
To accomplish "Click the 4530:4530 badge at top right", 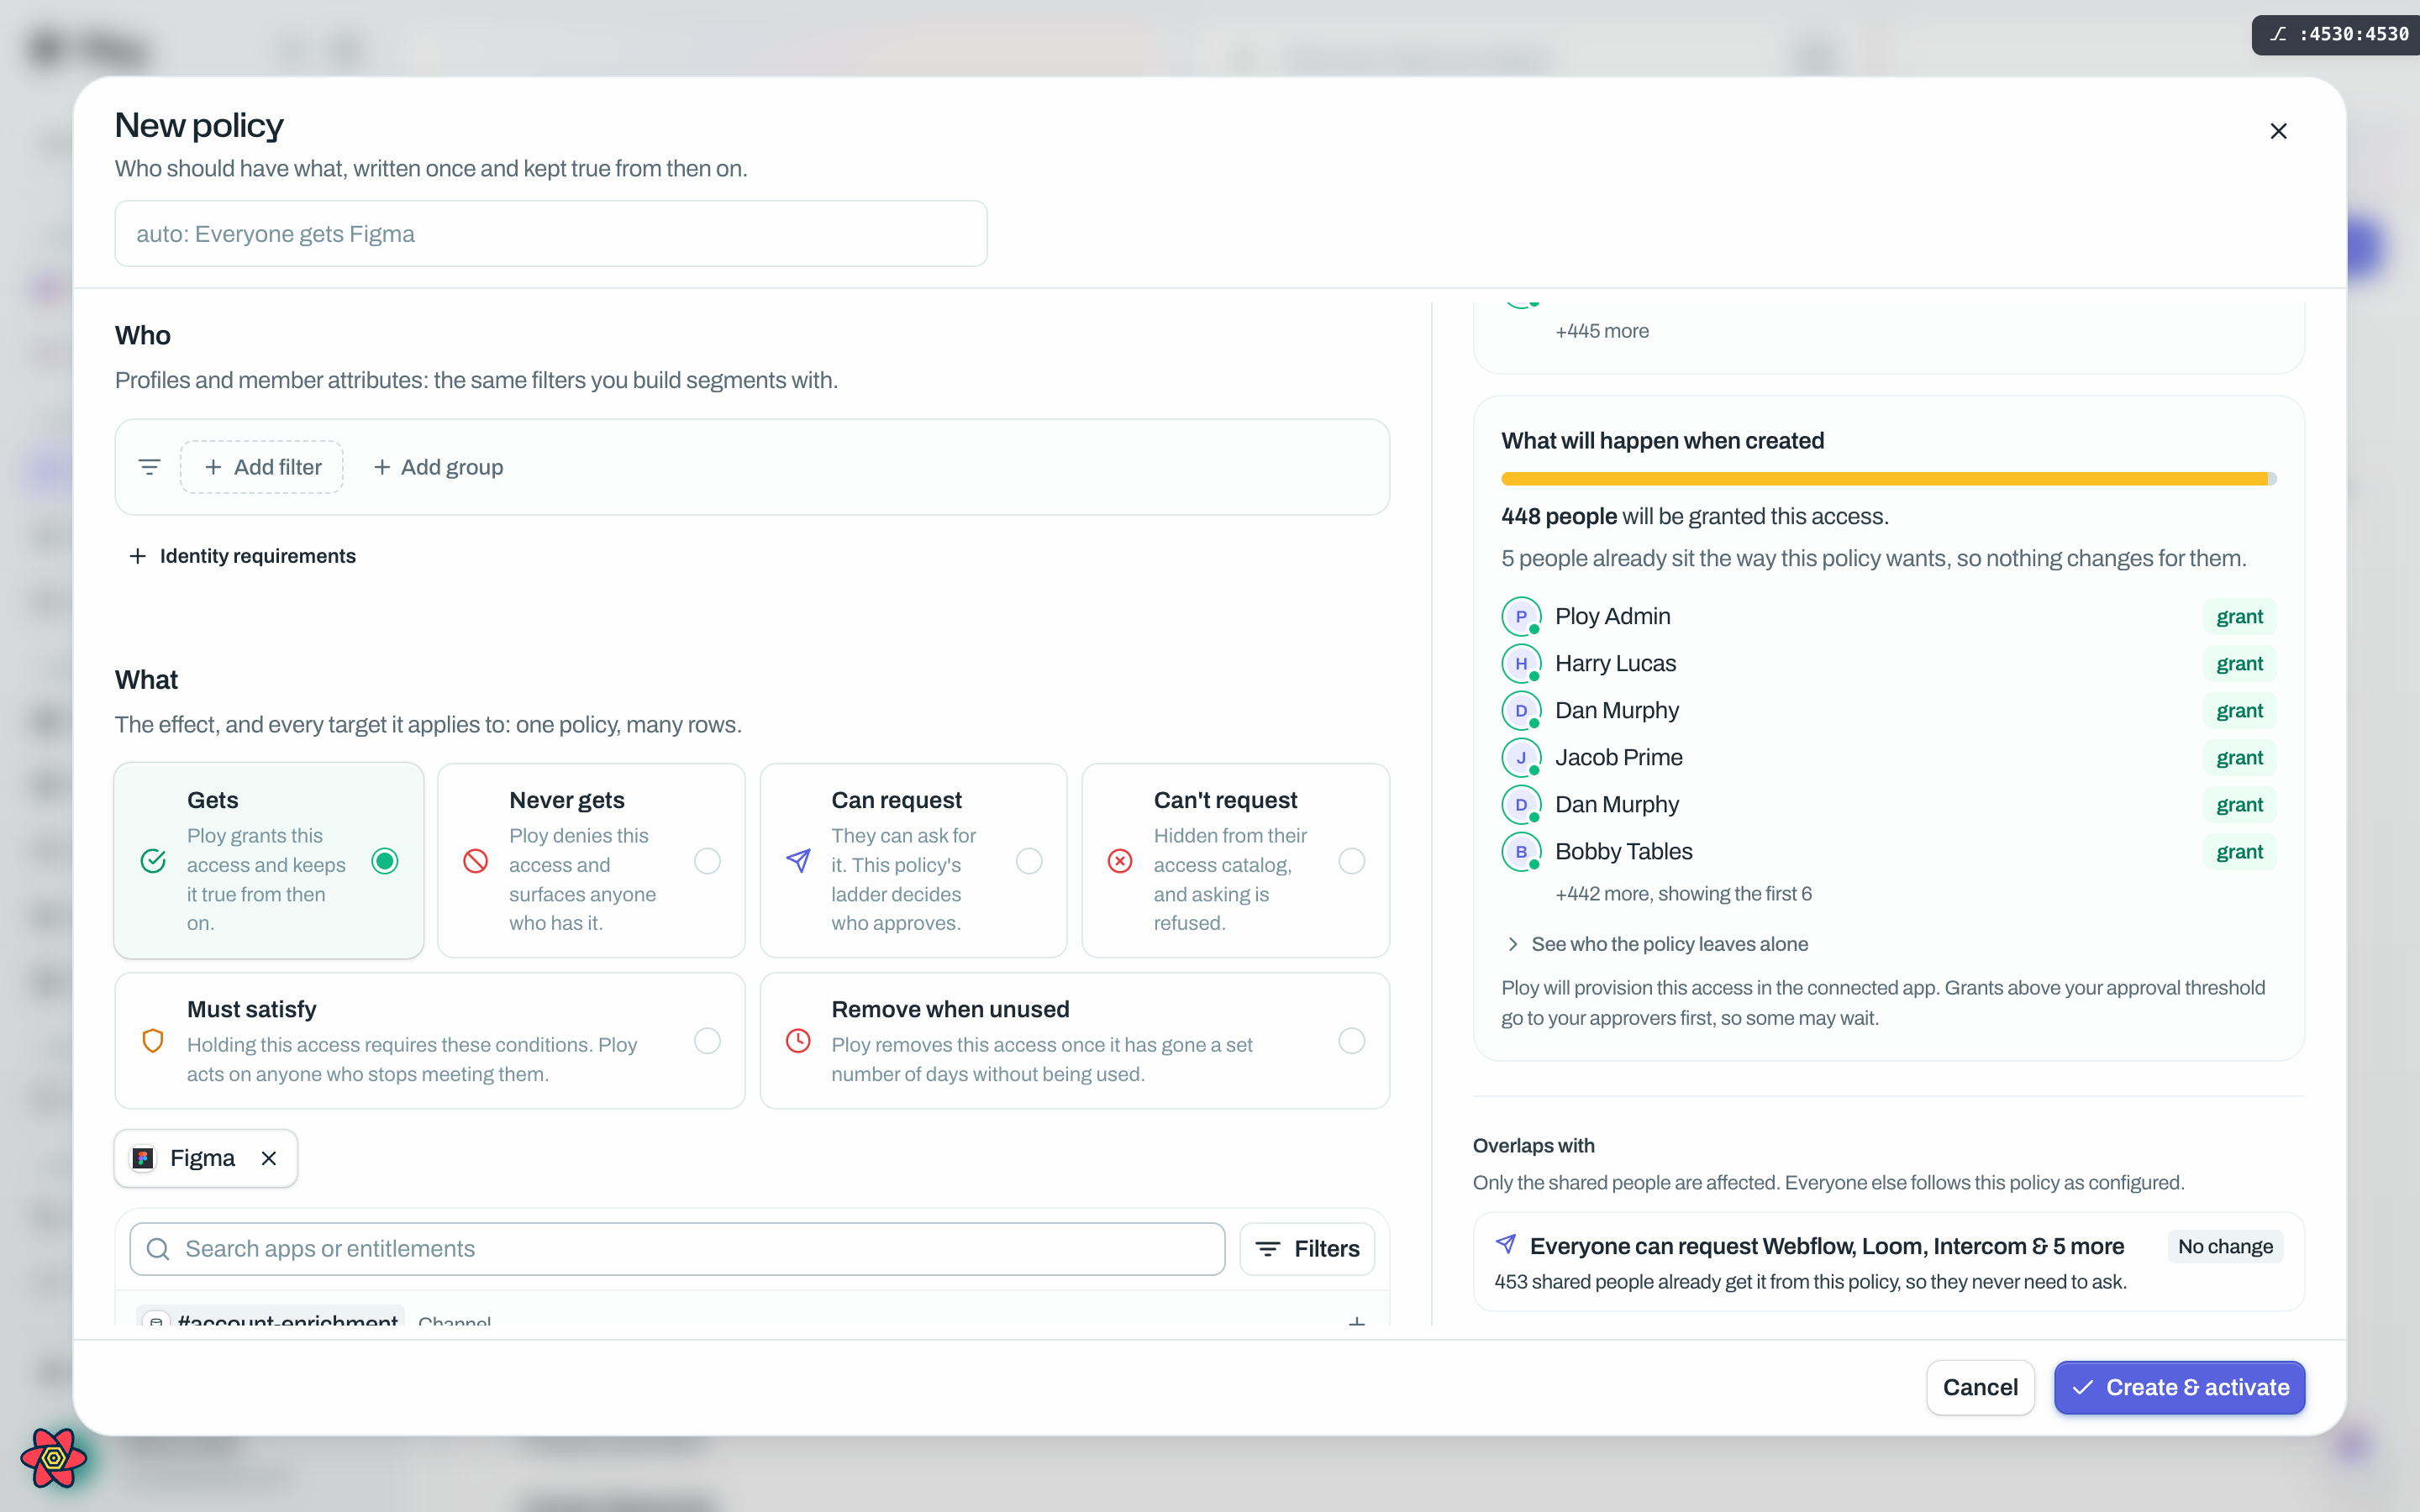I will coord(2336,34).
